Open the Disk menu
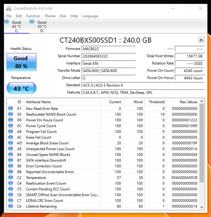Viewport: 211px width, 217px height. click(63, 16)
